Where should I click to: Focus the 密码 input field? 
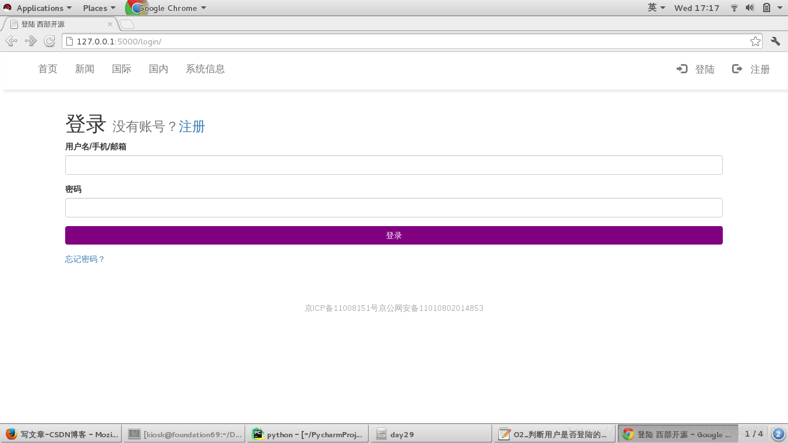[x=394, y=208]
